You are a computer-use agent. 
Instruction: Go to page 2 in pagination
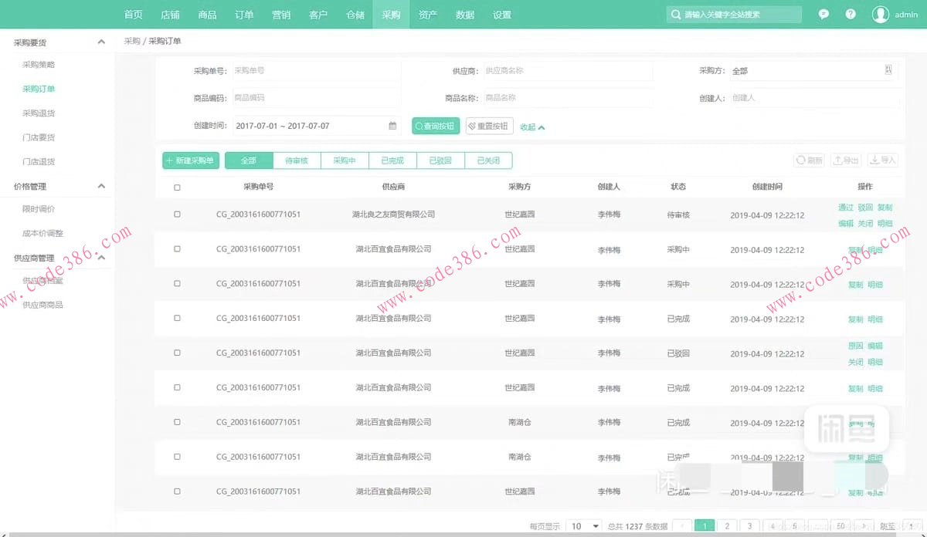727,525
